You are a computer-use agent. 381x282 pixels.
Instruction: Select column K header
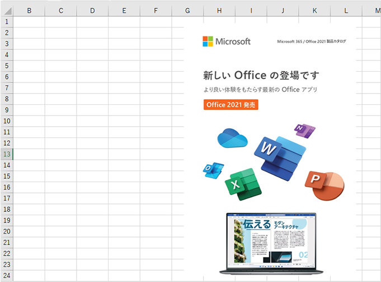point(314,11)
